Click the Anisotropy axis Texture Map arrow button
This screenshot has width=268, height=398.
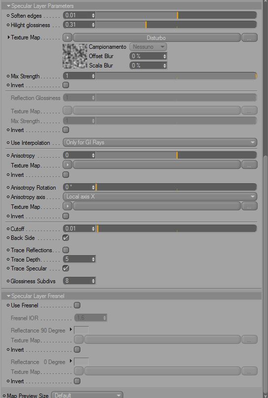[67, 206]
